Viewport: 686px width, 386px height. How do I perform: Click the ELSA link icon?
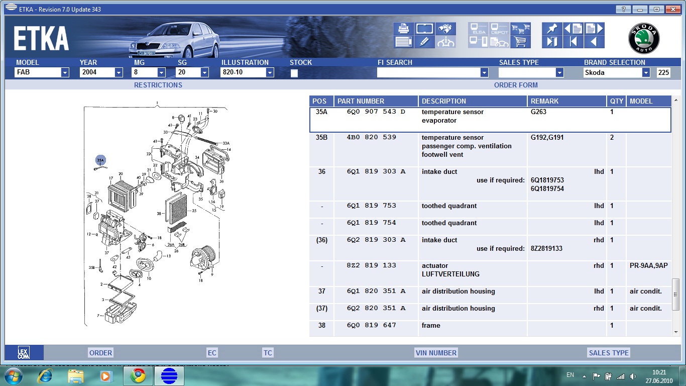tap(478, 29)
